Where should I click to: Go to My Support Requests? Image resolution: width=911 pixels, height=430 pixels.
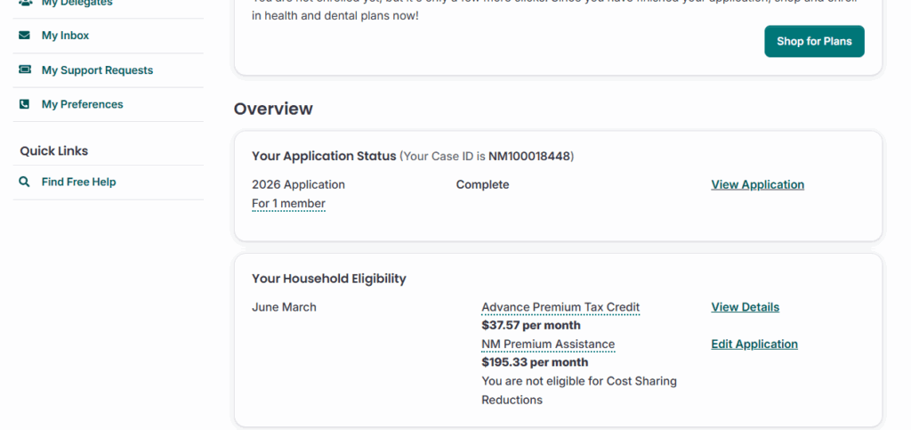tap(97, 70)
